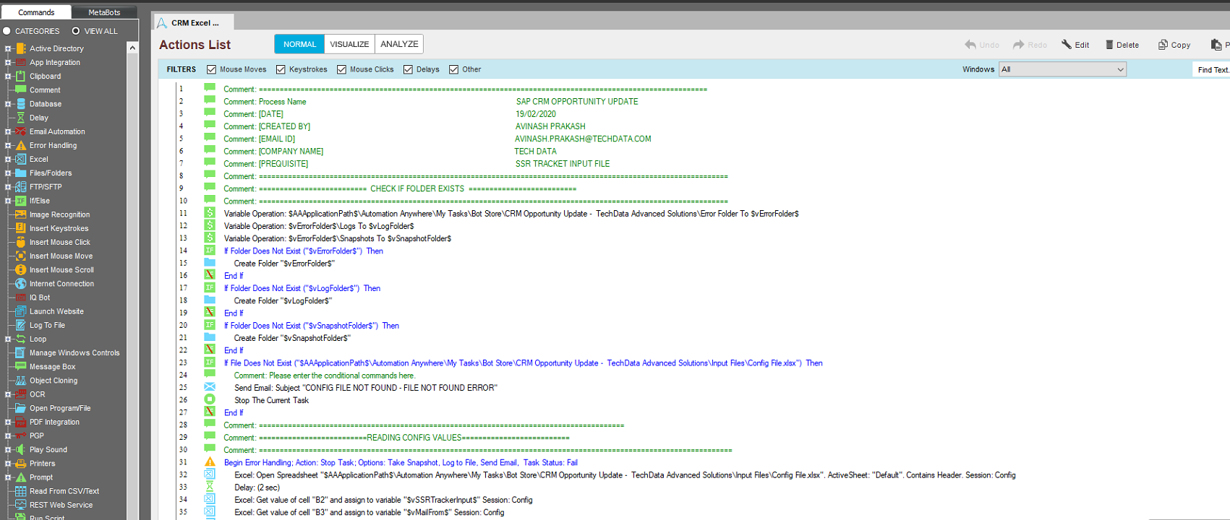Viewport: 1230px width, 520px height.
Task: Click the Internet Connection globe icon
Action: pyautogui.click(x=21, y=284)
